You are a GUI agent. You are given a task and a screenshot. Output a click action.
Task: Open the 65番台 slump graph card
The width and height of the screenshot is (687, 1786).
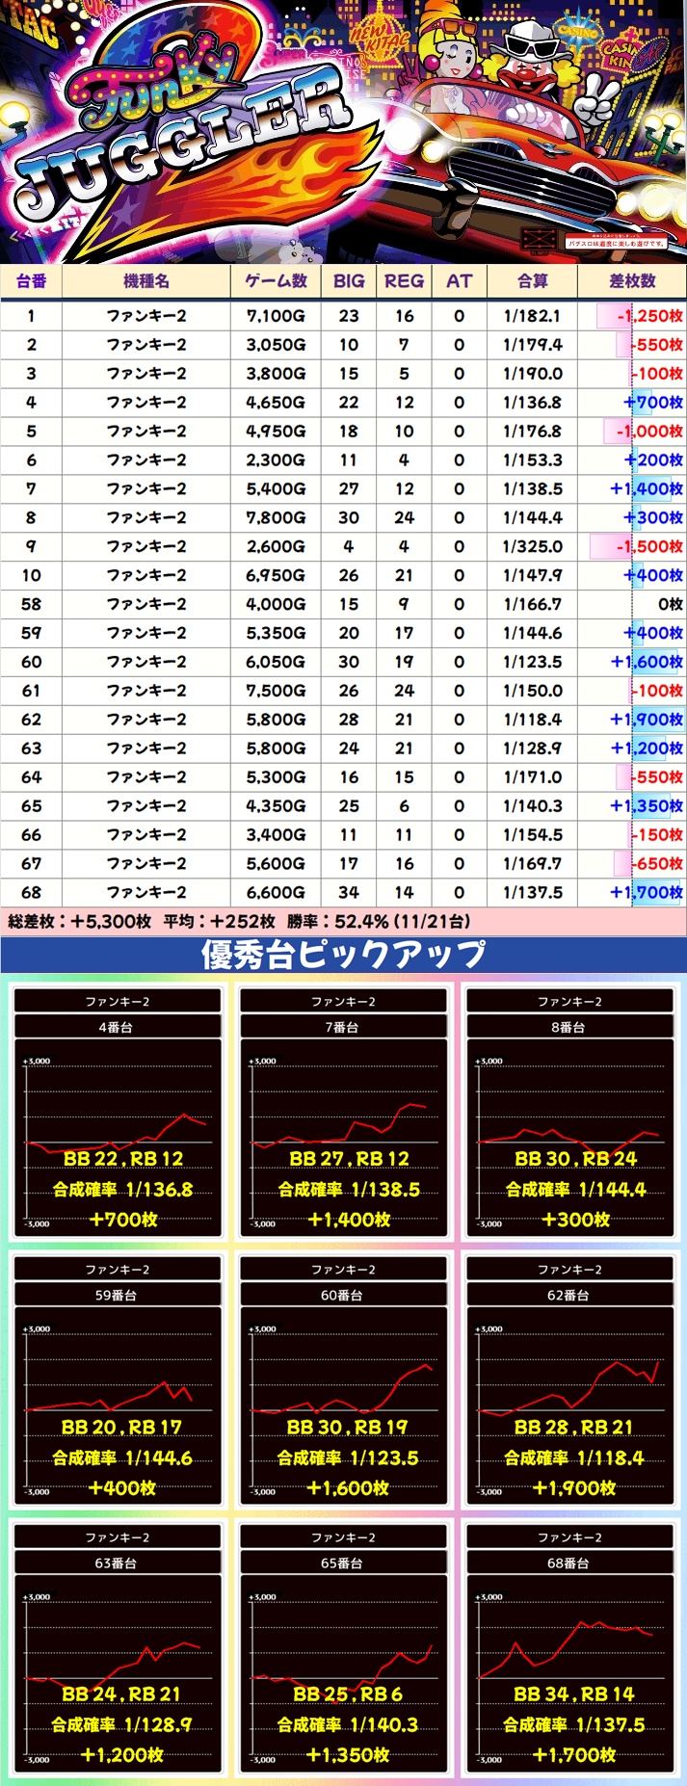(x=343, y=1648)
